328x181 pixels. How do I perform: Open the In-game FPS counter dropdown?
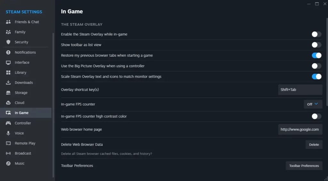(313, 104)
